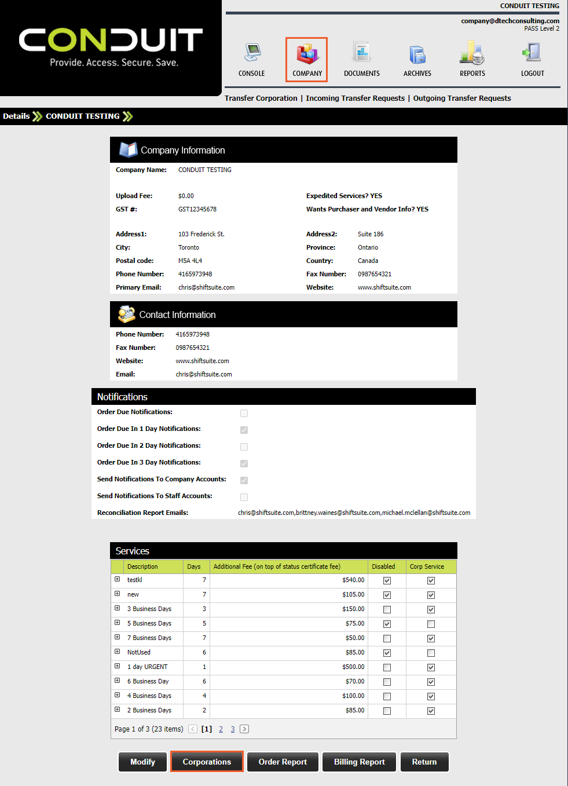
Task: Toggle Disabled checkbox for 3 Business Days
Action: point(387,609)
